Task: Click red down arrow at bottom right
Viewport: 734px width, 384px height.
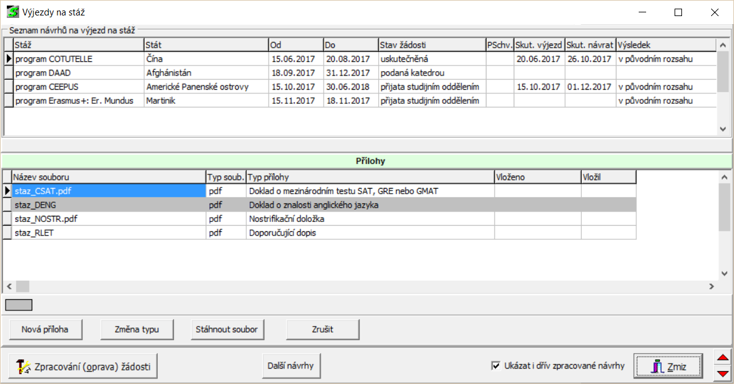Action: pos(722,373)
